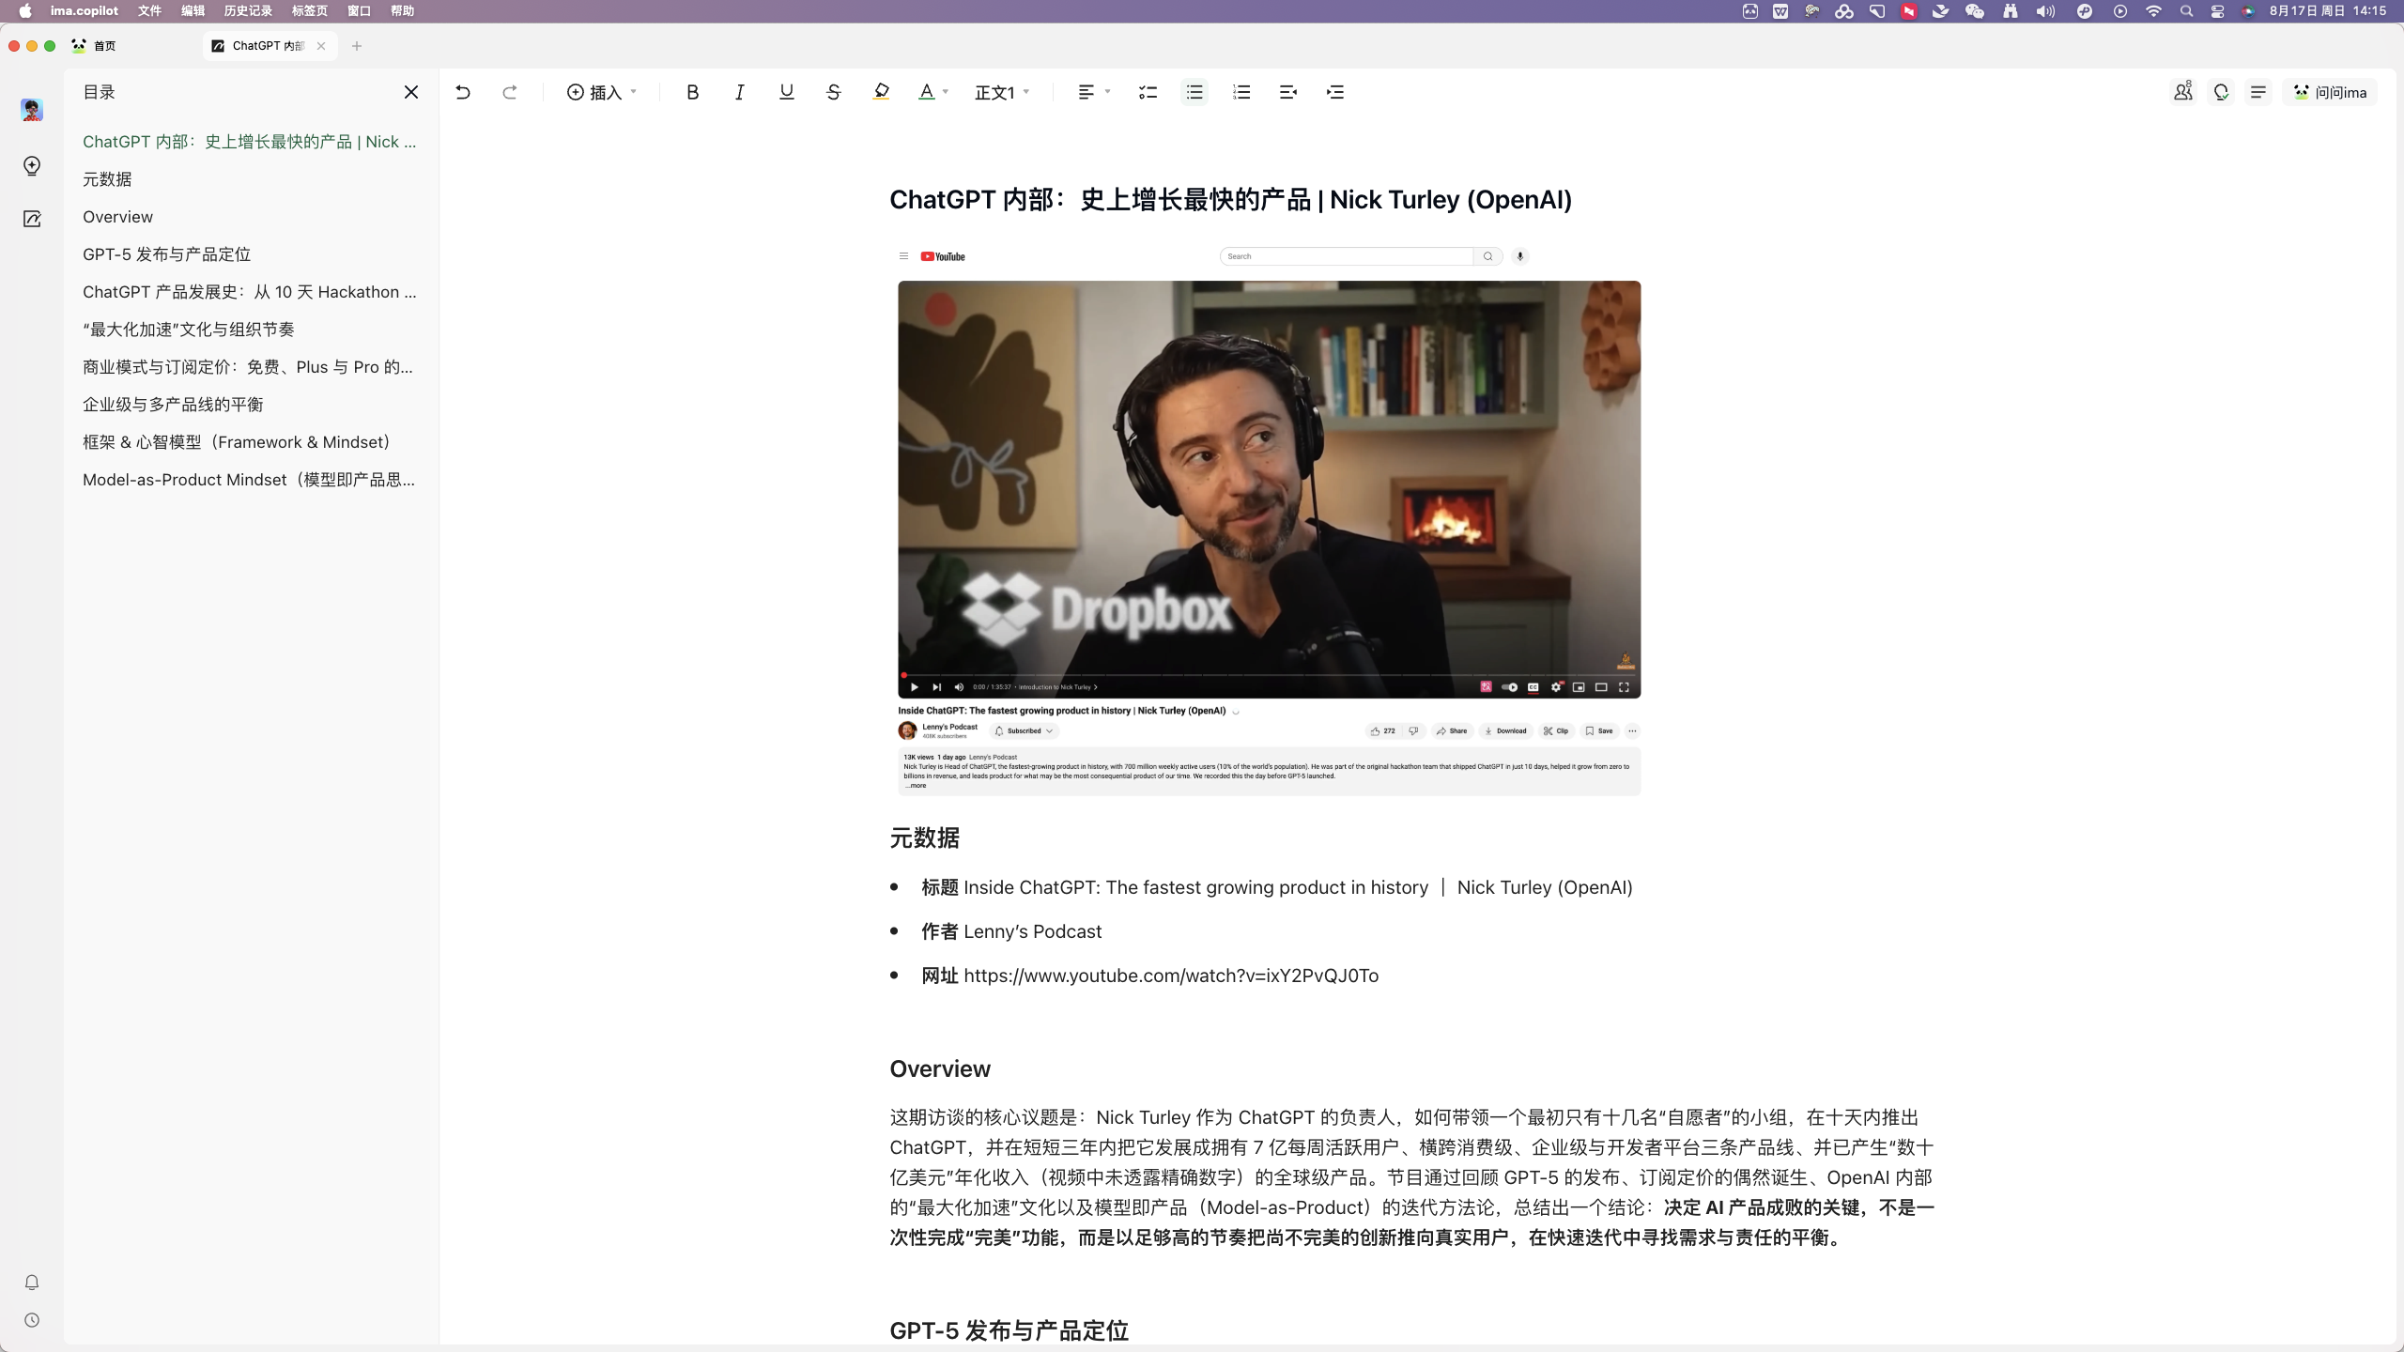Open text alignment dropdown
This screenshot has height=1352, width=2404.
pos(1094,92)
